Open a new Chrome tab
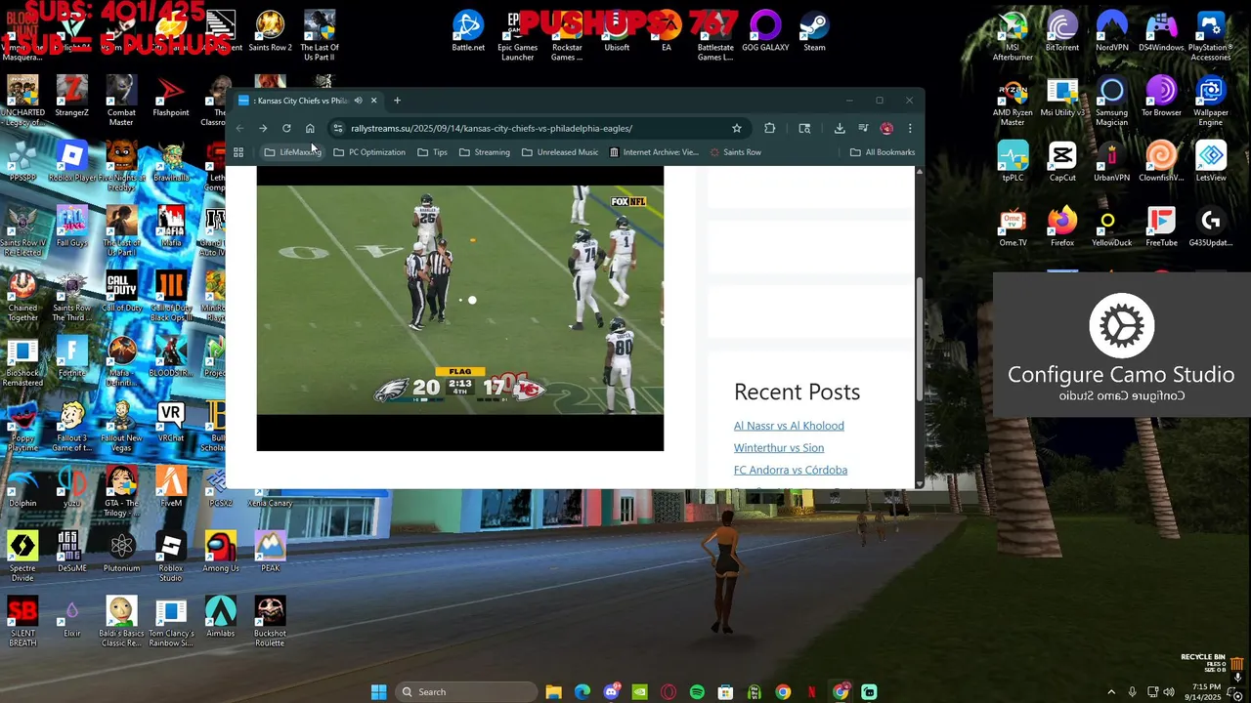Viewport: 1251px width, 703px height. (x=397, y=101)
